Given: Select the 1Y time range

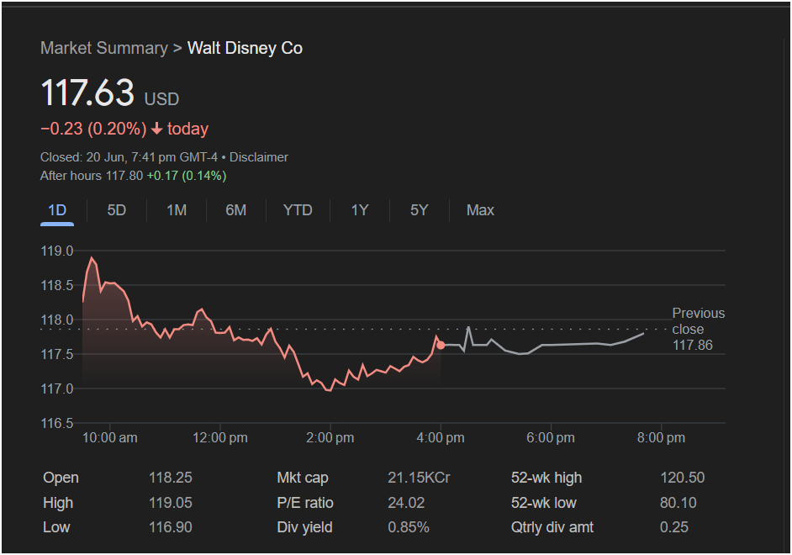Looking at the screenshot, I should point(360,210).
